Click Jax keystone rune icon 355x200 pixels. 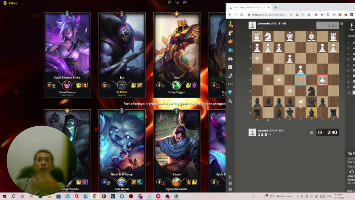(x=122, y=85)
